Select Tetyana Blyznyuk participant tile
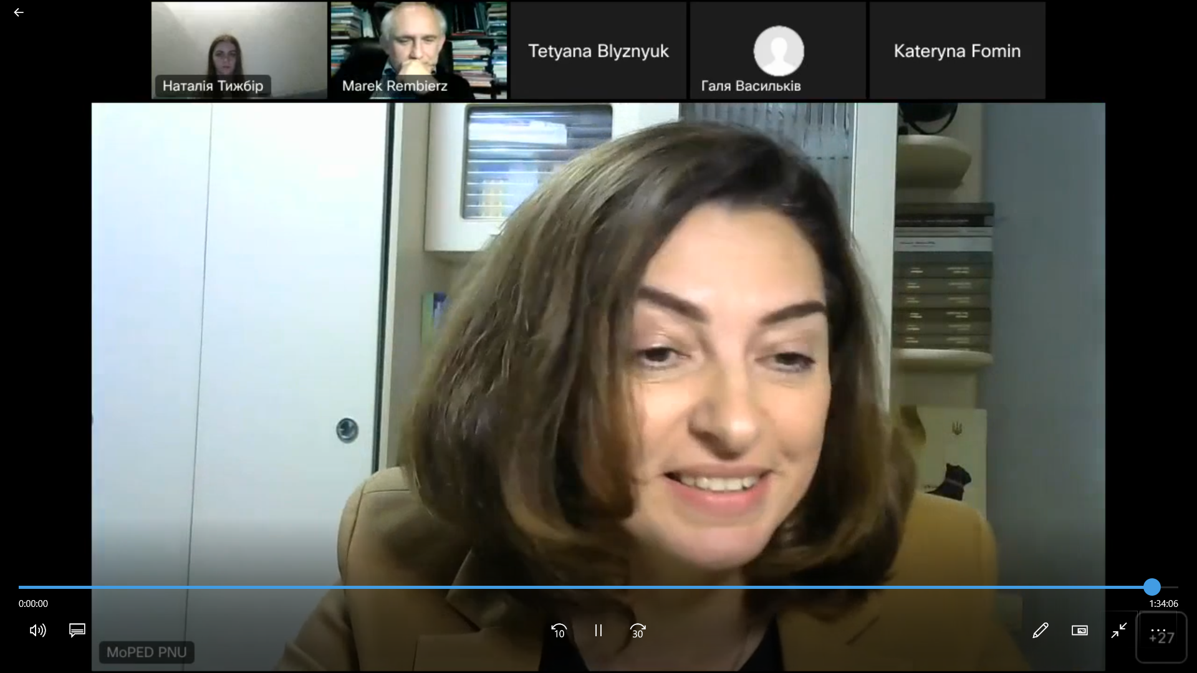Viewport: 1197px width, 673px height. pos(598,50)
